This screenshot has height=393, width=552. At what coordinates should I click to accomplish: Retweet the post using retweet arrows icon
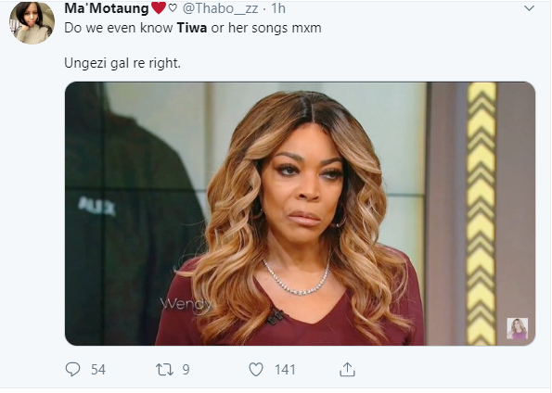pos(164,370)
